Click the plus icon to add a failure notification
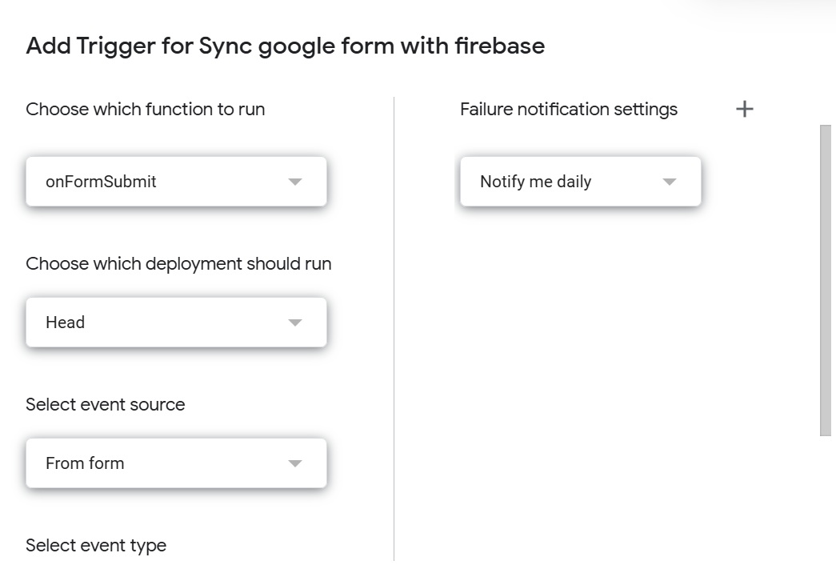Viewport: 836px width, 569px height. [744, 109]
